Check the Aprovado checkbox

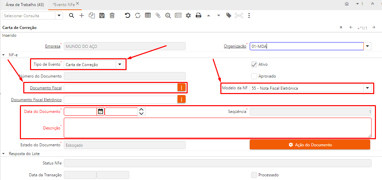pos(254,76)
